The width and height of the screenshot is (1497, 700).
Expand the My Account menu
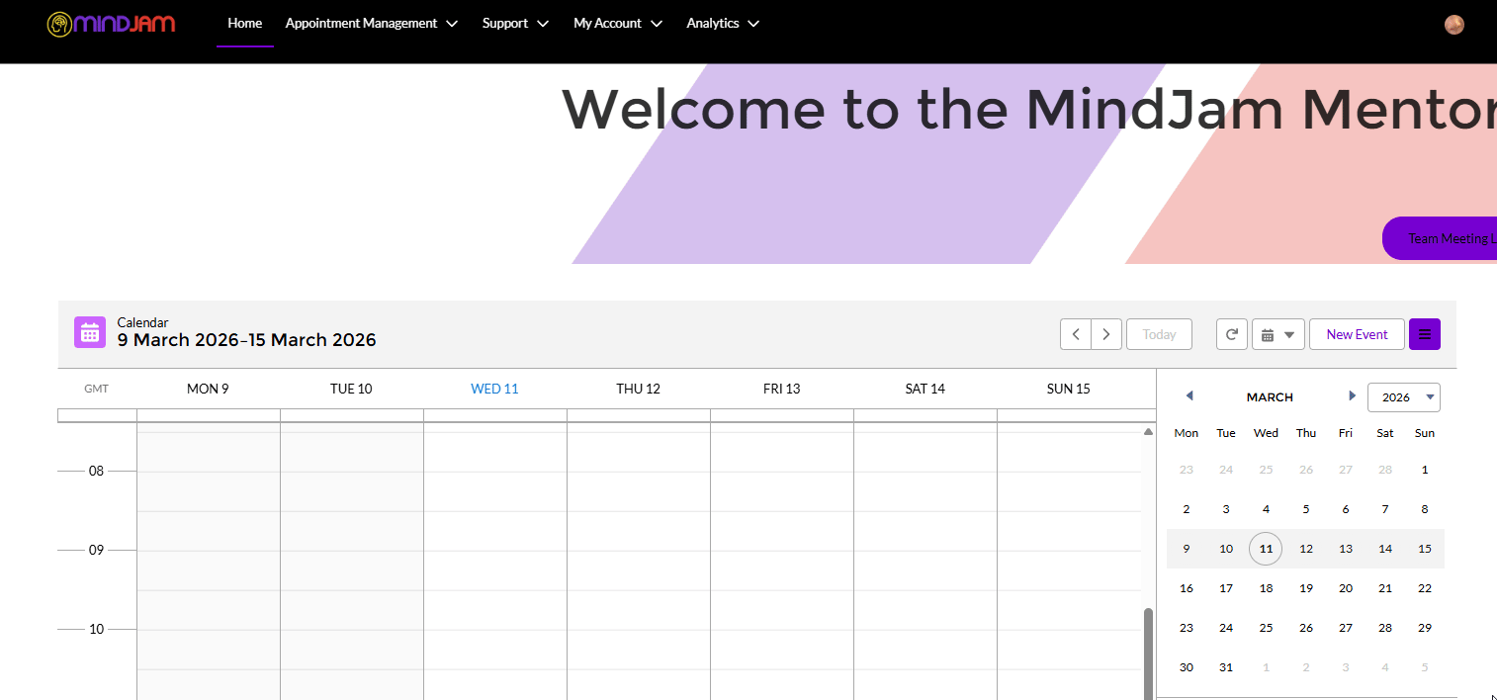coord(616,23)
